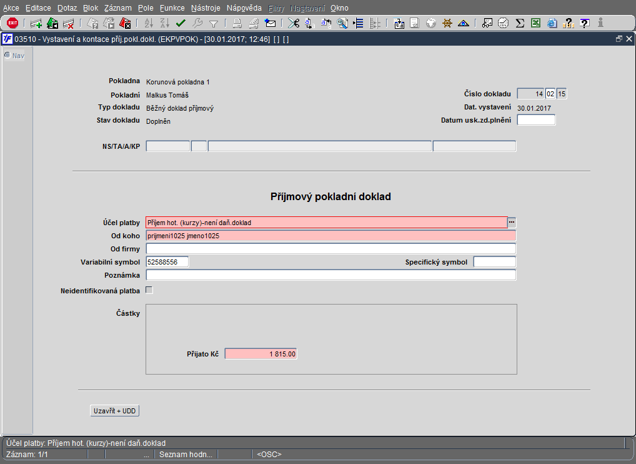Click '<OSC>' in the status bar
This screenshot has width=636, height=464.
tap(269, 454)
